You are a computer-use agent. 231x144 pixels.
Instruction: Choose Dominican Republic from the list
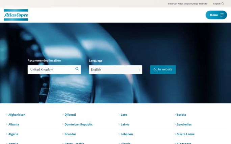point(78,124)
